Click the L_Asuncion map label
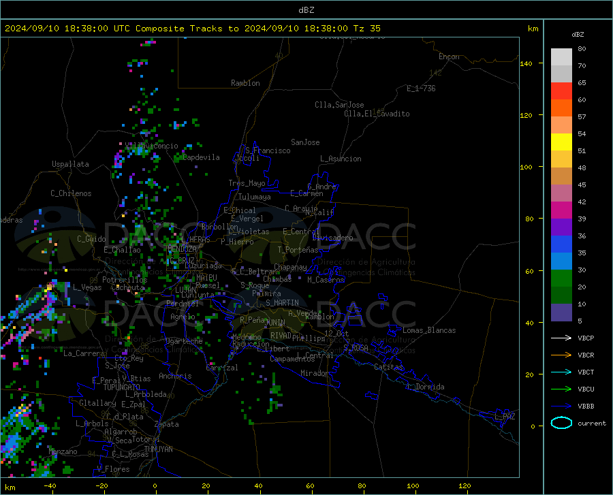This screenshot has height=495, width=613. point(341,159)
